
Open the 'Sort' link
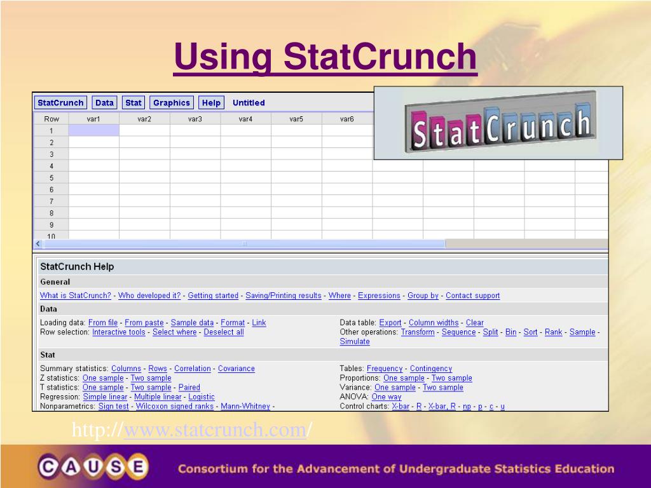(530, 332)
